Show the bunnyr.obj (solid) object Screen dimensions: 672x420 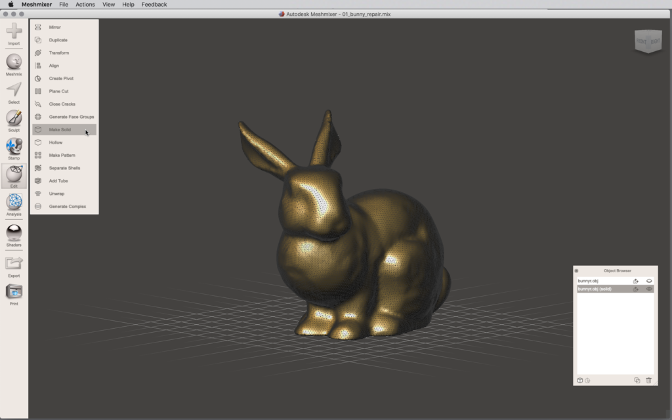click(x=649, y=289)
